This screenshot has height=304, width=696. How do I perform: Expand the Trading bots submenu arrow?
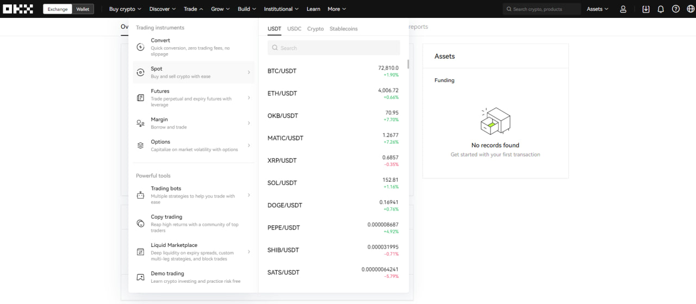point(248,195)
